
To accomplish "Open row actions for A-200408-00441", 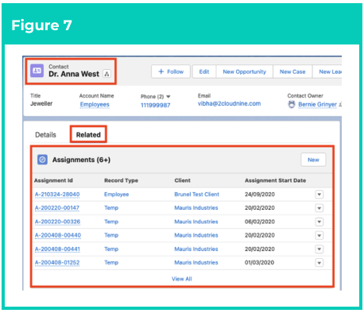I will click(x=319, y=249).
